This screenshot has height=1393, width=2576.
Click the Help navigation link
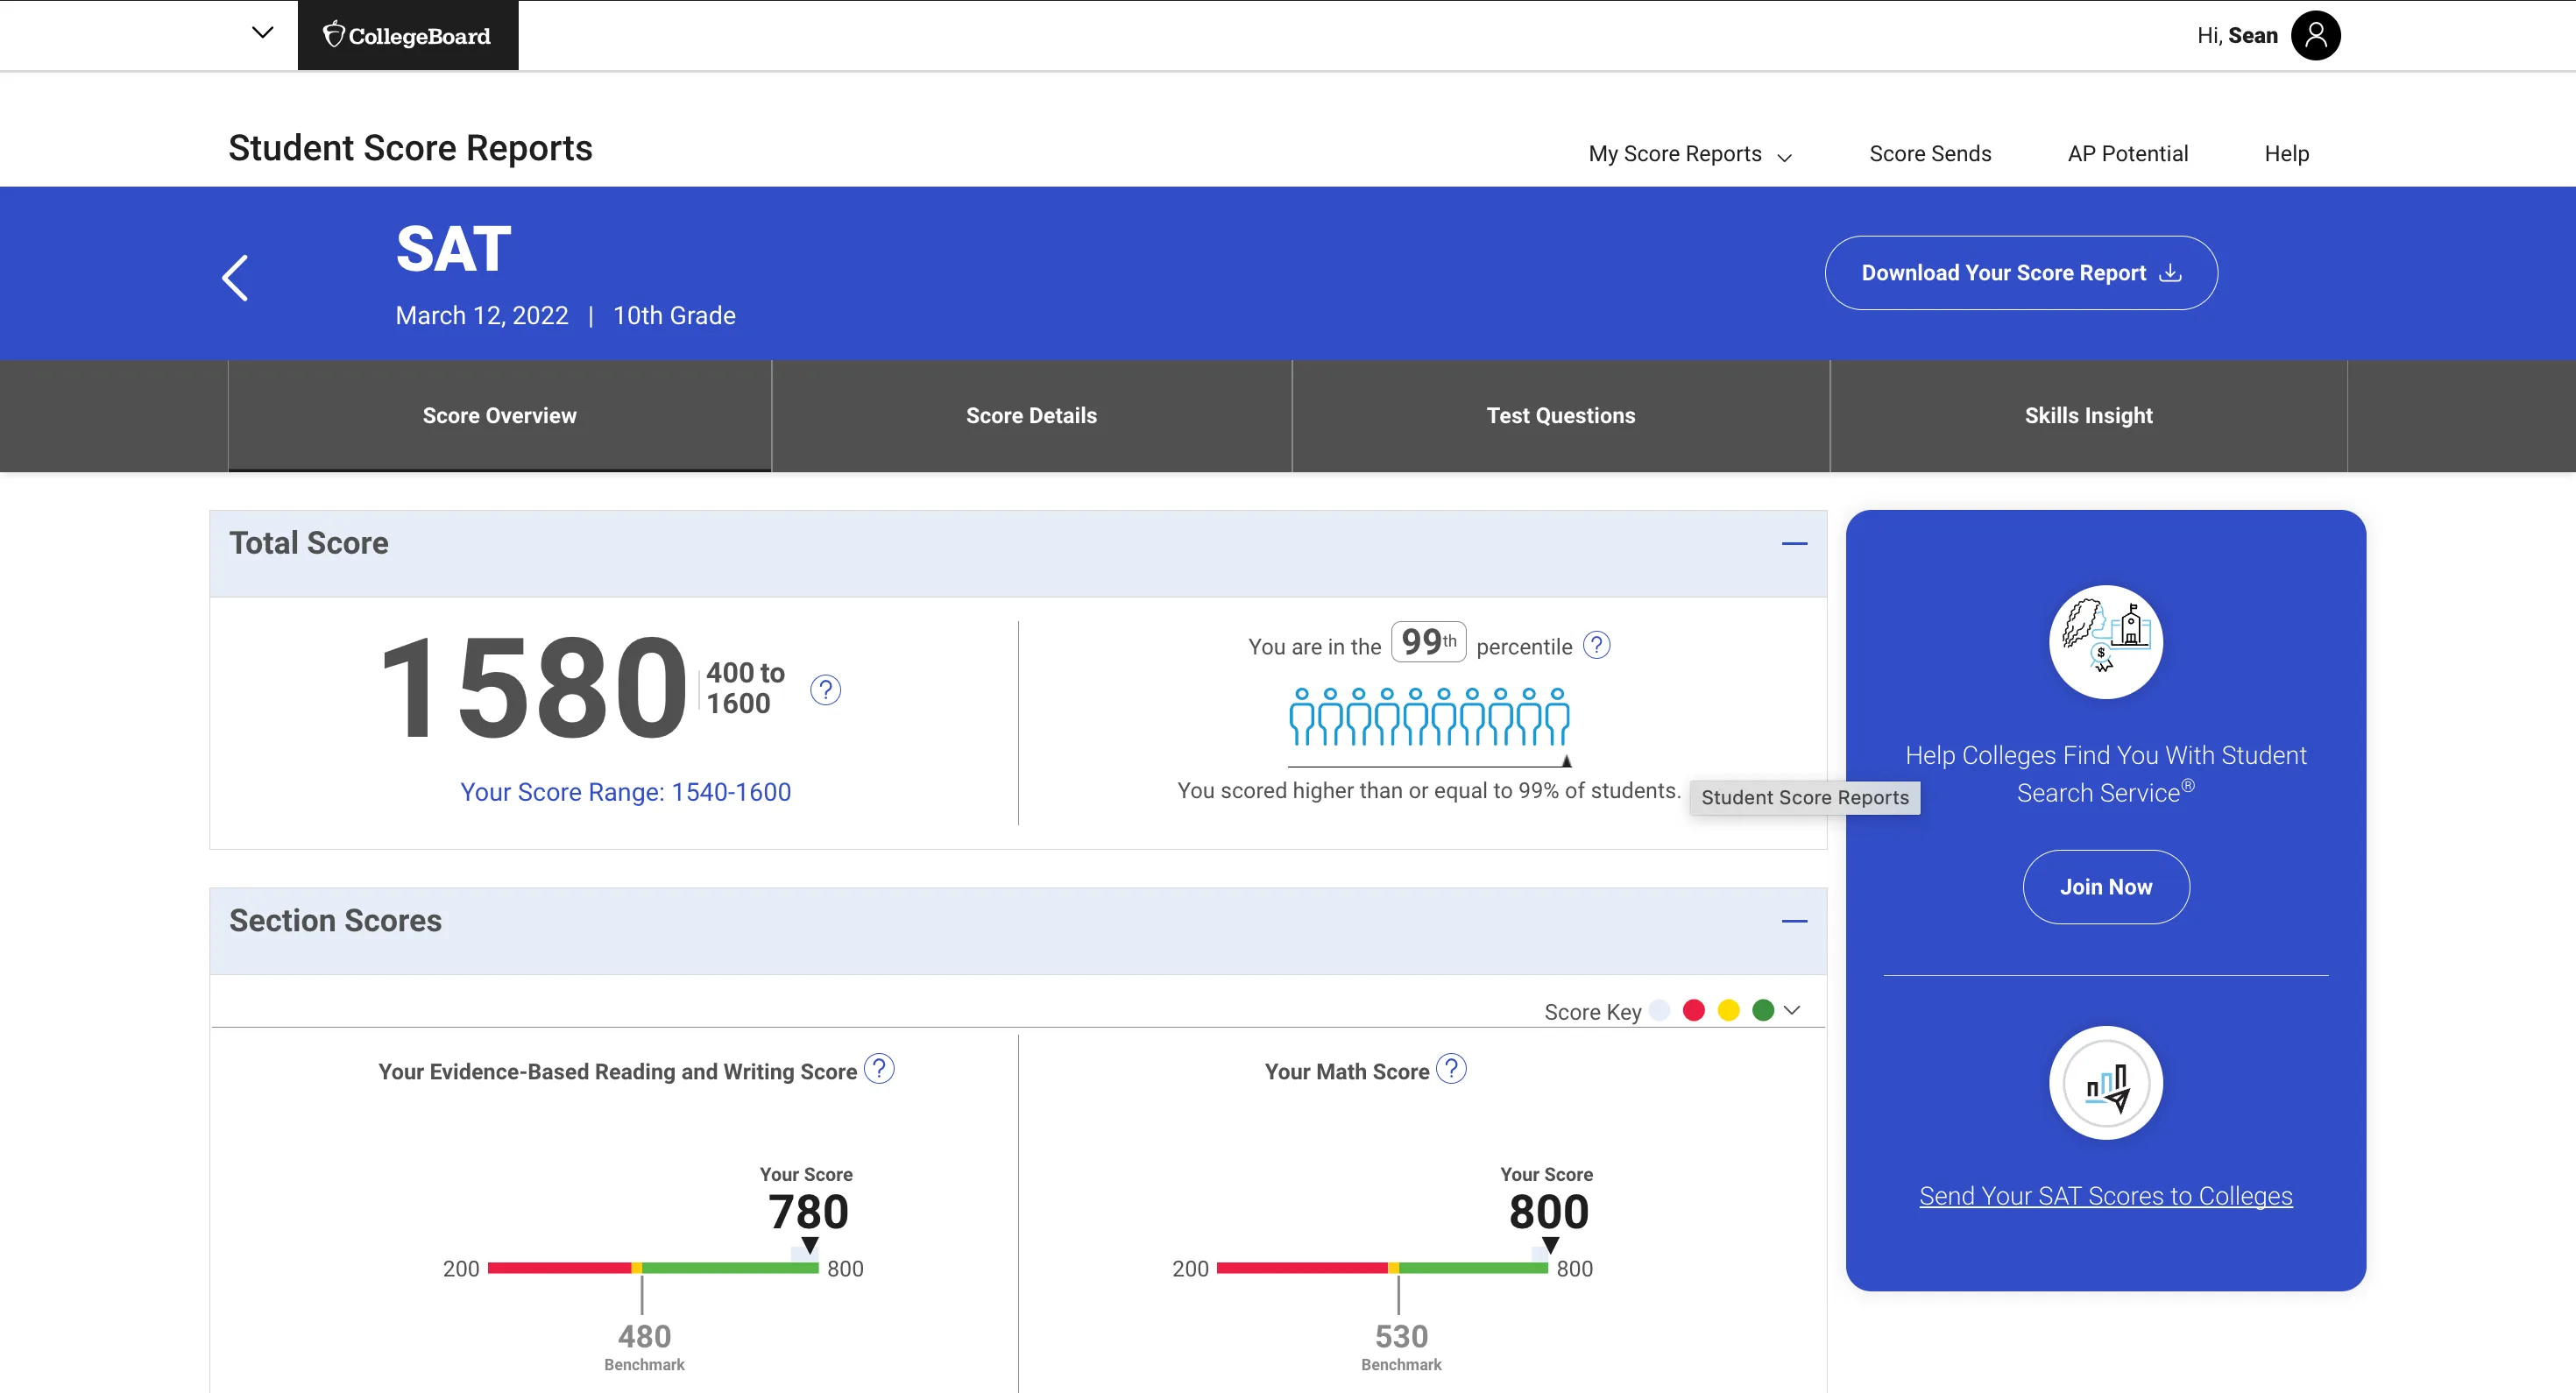[2286, 154]
